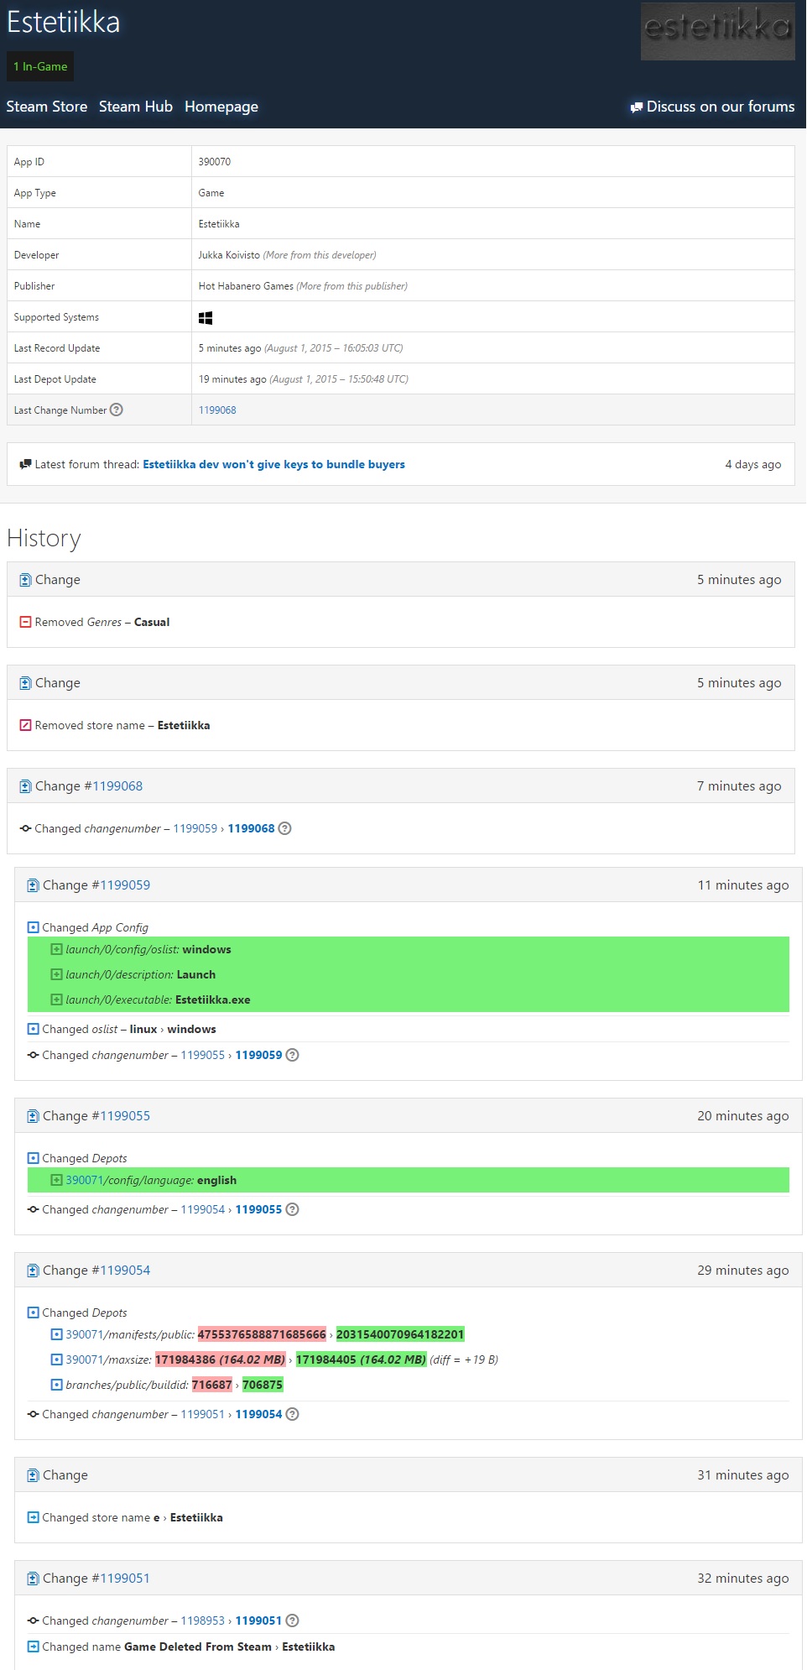
Task: Open depot 390071 in maxsize row
Action: pos(84,1359)
